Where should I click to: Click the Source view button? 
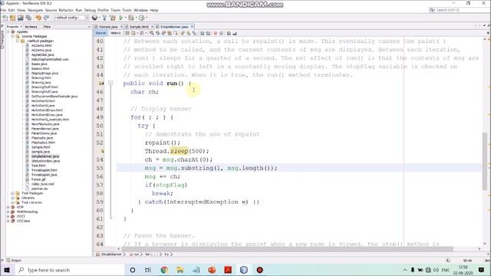pyautogui.click(x=101, y=33)
